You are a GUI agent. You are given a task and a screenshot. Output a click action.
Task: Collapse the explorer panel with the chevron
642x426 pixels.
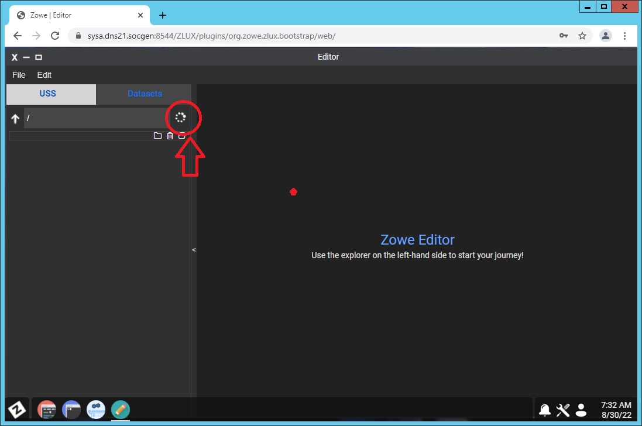pyautogui.click(x=194, y=250)
